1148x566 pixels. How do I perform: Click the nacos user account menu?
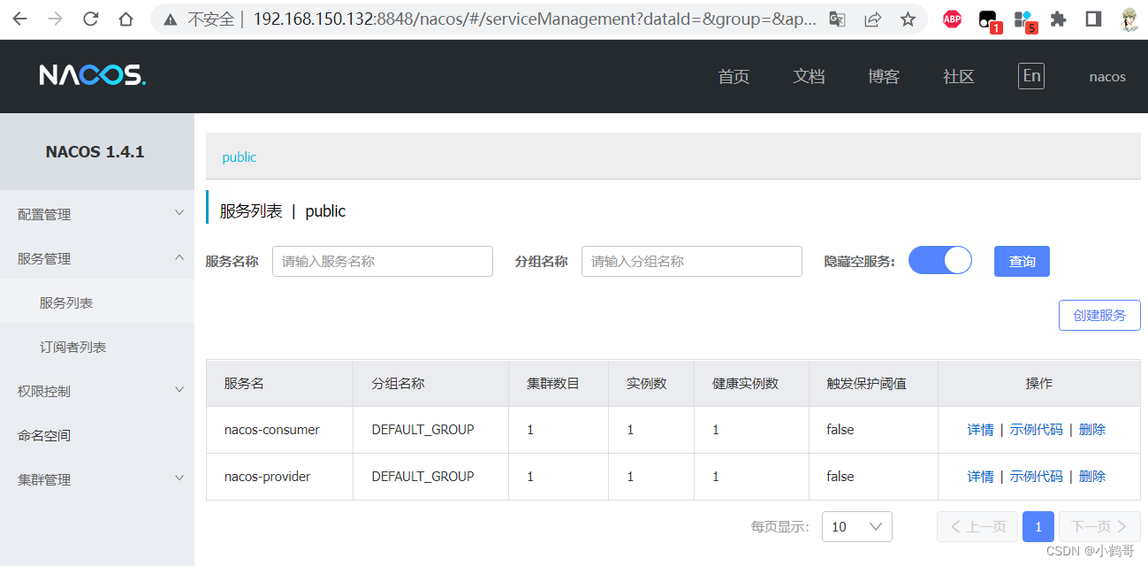[x=1107, y=77]
